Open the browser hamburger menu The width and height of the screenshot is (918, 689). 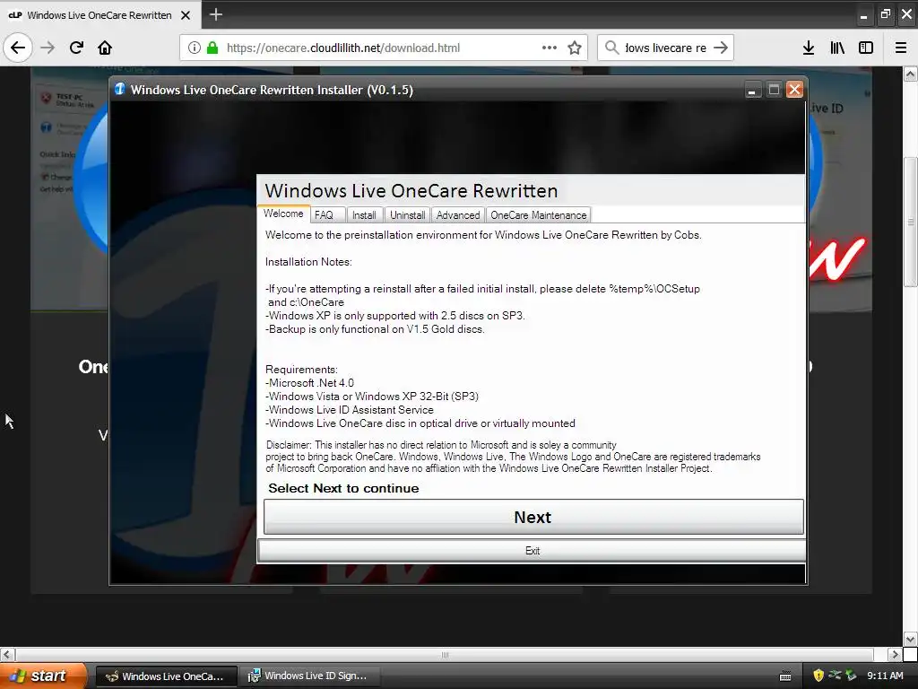[x=900, y=48]
